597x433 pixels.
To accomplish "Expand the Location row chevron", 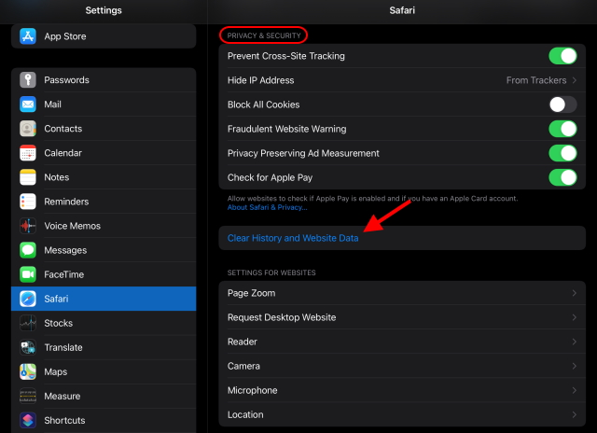I will click(x=575, y=414).
